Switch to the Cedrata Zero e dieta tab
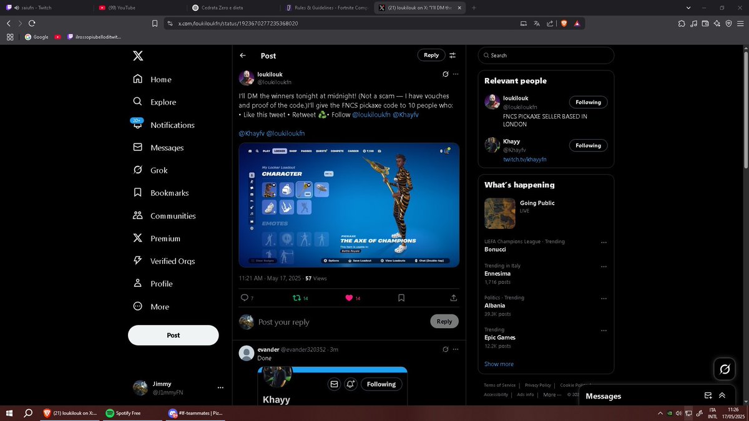749x421 pixels. click(234, 7)
